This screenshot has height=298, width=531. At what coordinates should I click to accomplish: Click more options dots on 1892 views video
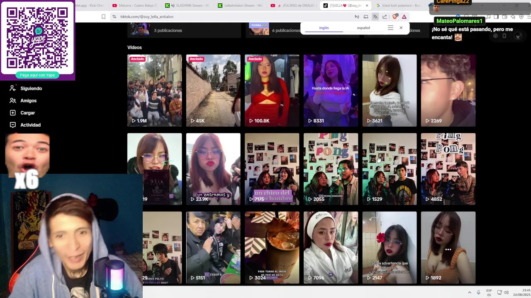point(448,250)
